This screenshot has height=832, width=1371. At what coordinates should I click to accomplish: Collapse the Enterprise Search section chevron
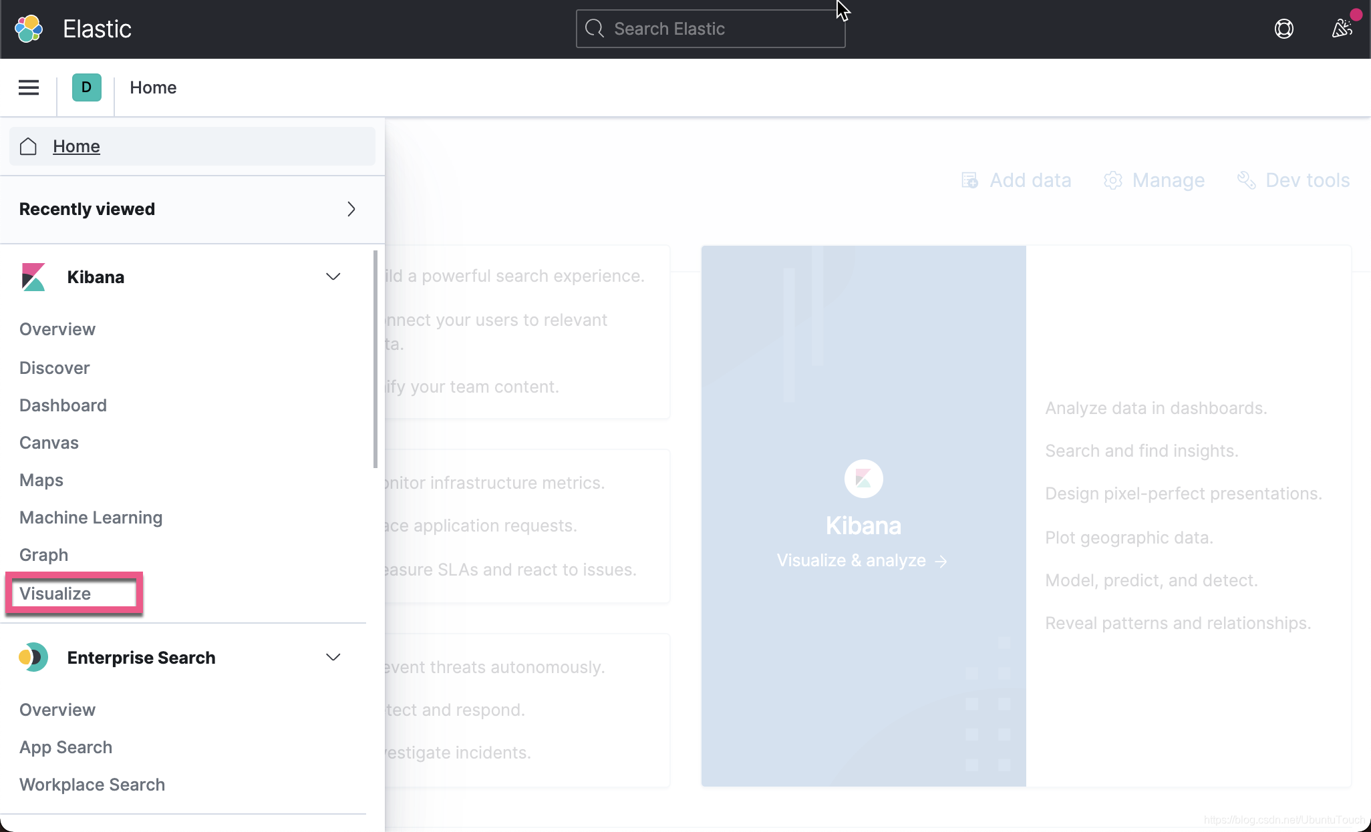(x=333, y=658)
